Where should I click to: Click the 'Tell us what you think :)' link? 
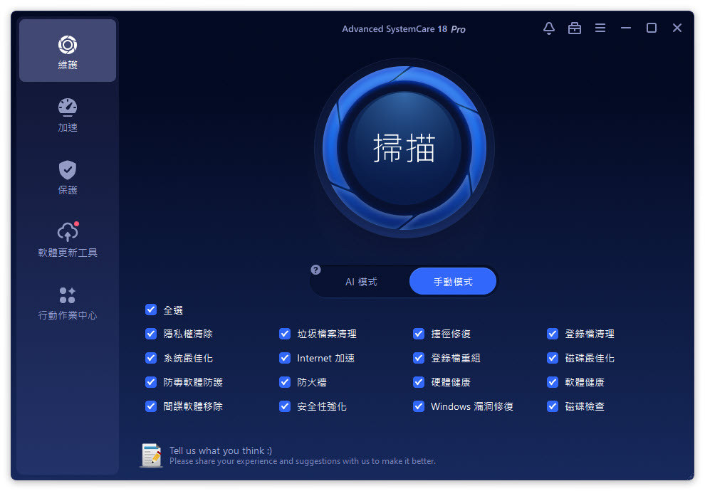click(x=221, y=450)
